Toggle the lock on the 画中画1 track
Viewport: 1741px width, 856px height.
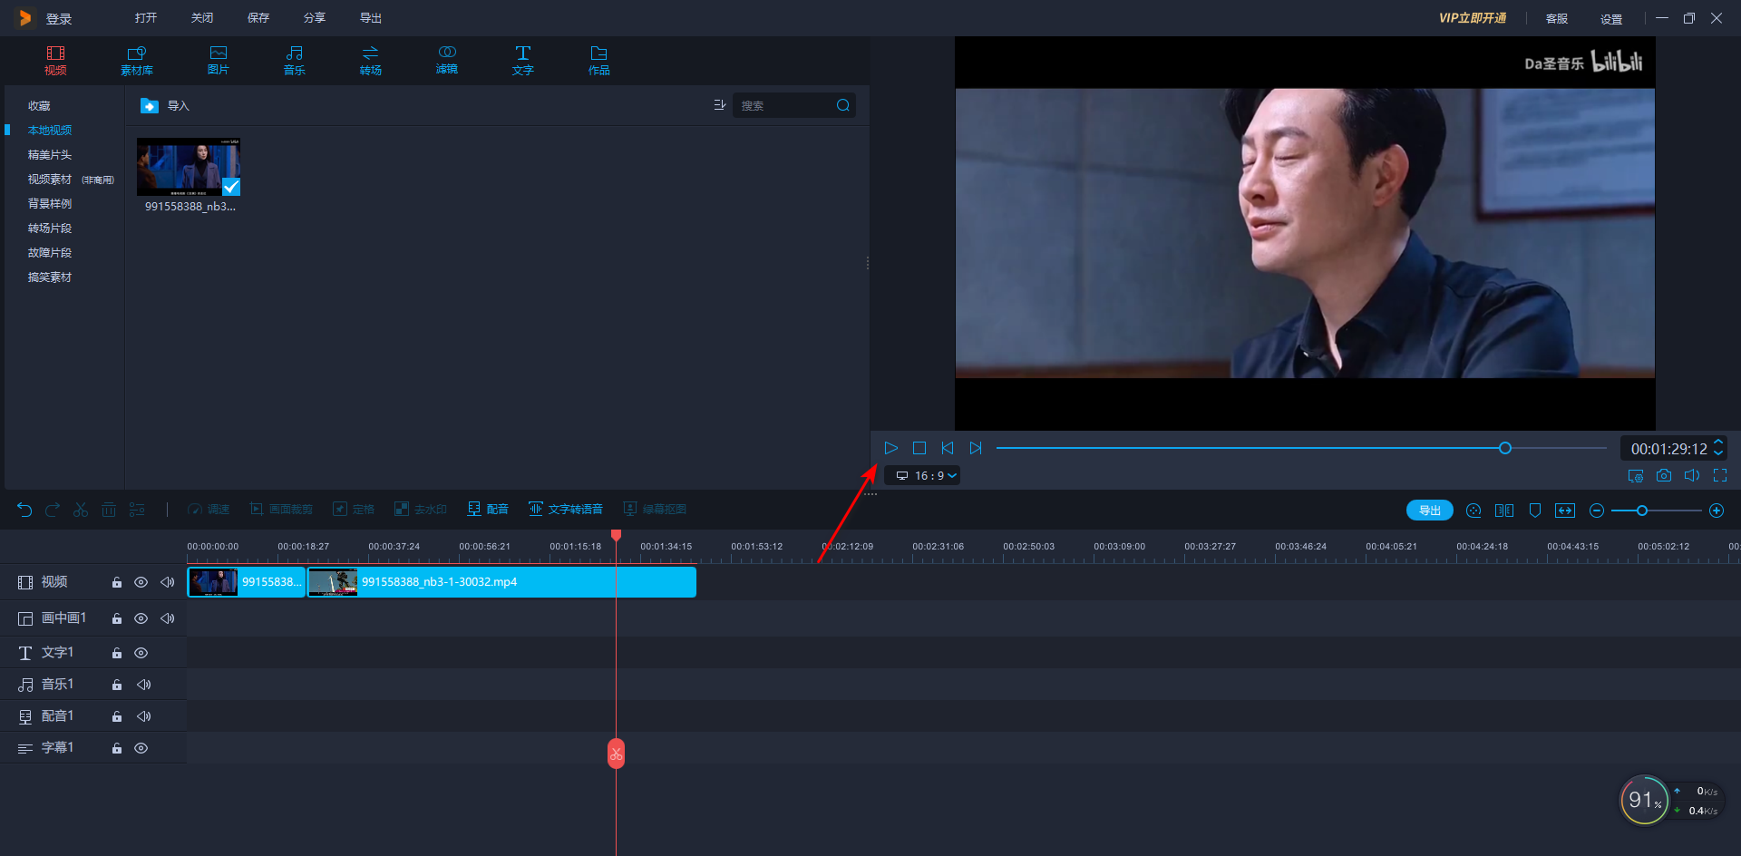click(117, 618)
